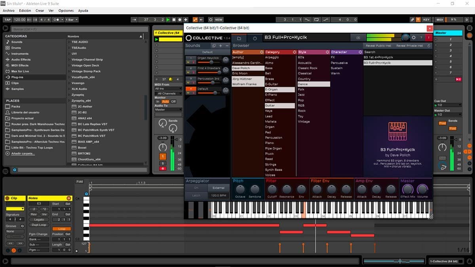Expand the UVI plug-in folder
Image resolution: width=475 pixels, height=267 pixels.
[69, 54]
